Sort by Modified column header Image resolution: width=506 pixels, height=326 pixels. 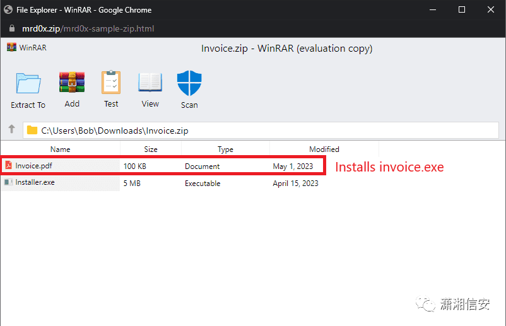click(324, 149)
